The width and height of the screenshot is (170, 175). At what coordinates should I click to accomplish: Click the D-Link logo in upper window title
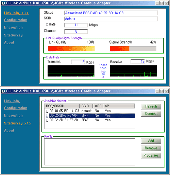(3, 3)
